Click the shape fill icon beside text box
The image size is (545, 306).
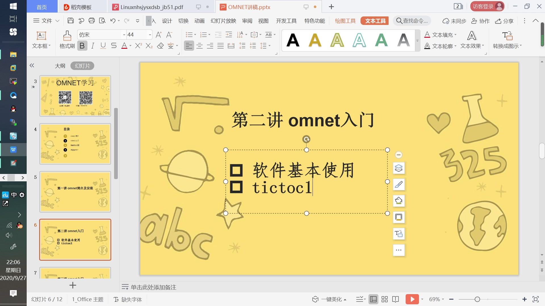click(399, 201)
